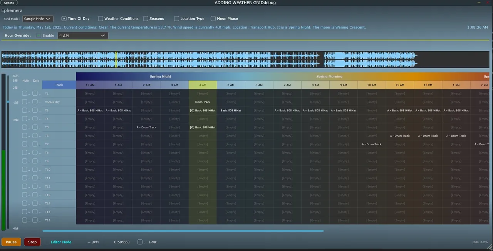The width and height of the screenshot is (493, 251).
Task: Click the Drum Track cell at 4 AM
Action: 203,102
